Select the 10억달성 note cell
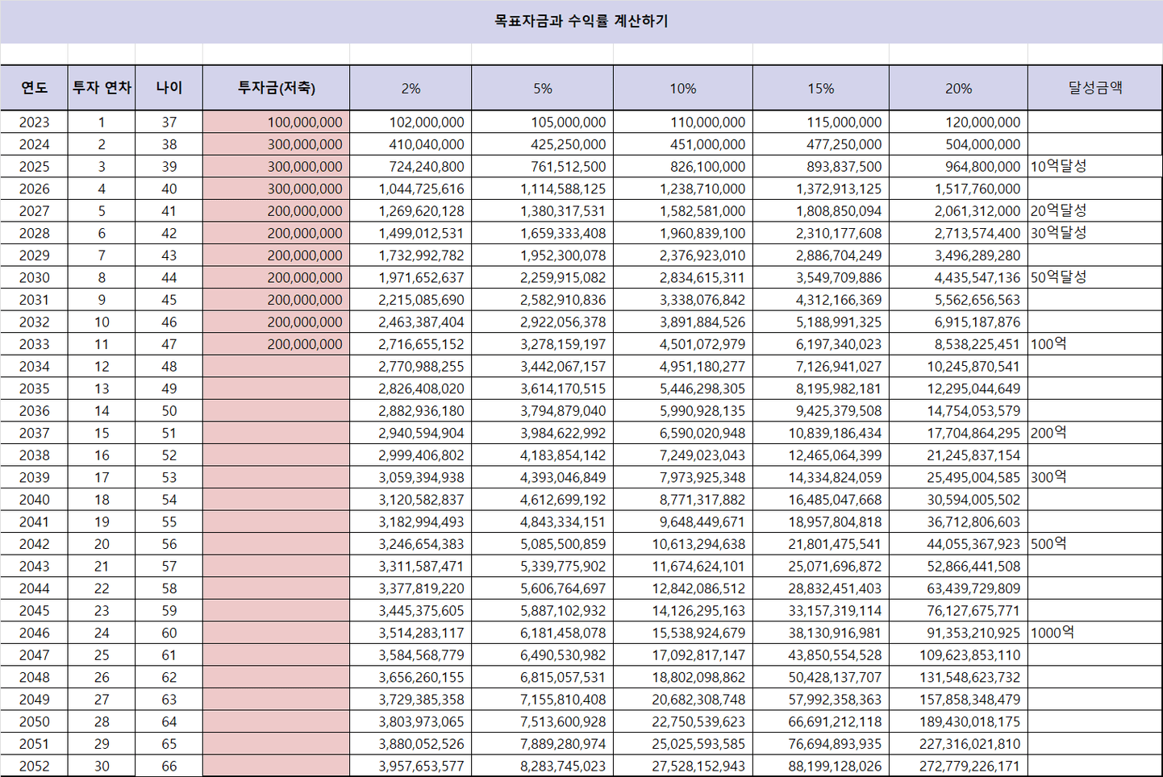Screen dimensions: 1163x777 (x=1095, y=166)
